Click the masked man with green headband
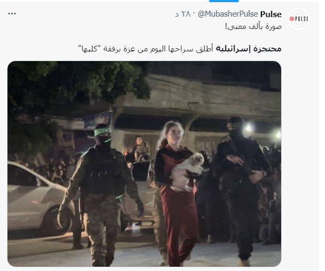This screenshot has height=271, width=325. [102, 194]
